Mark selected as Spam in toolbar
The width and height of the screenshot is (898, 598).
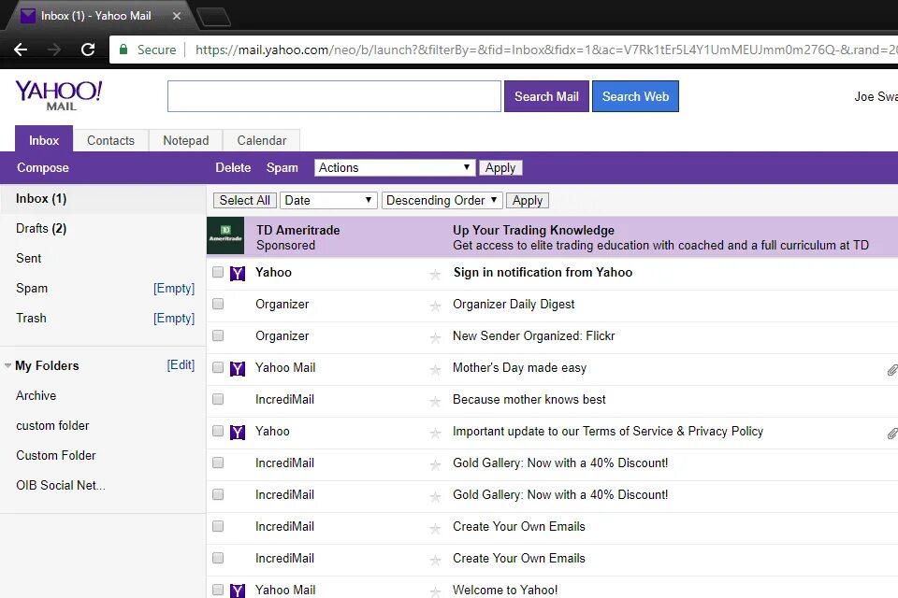pos(282,167)
